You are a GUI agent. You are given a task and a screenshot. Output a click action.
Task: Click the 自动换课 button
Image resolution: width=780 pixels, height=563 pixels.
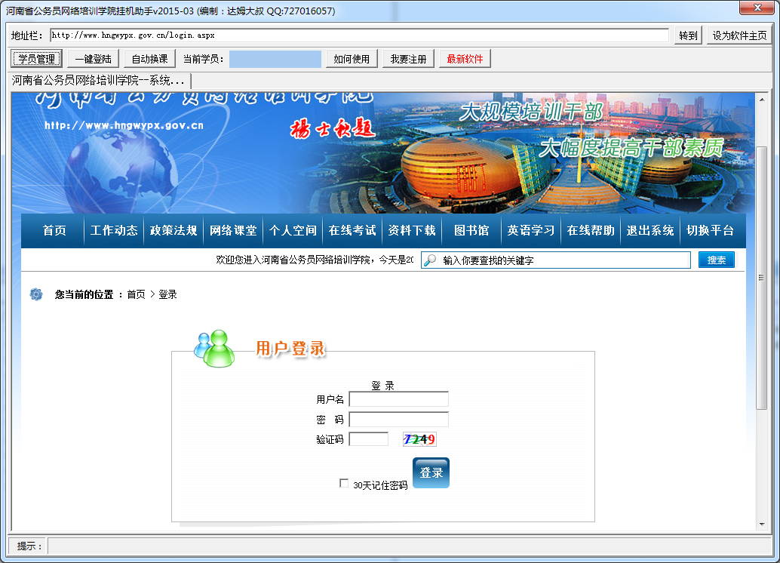pos(149,59)
